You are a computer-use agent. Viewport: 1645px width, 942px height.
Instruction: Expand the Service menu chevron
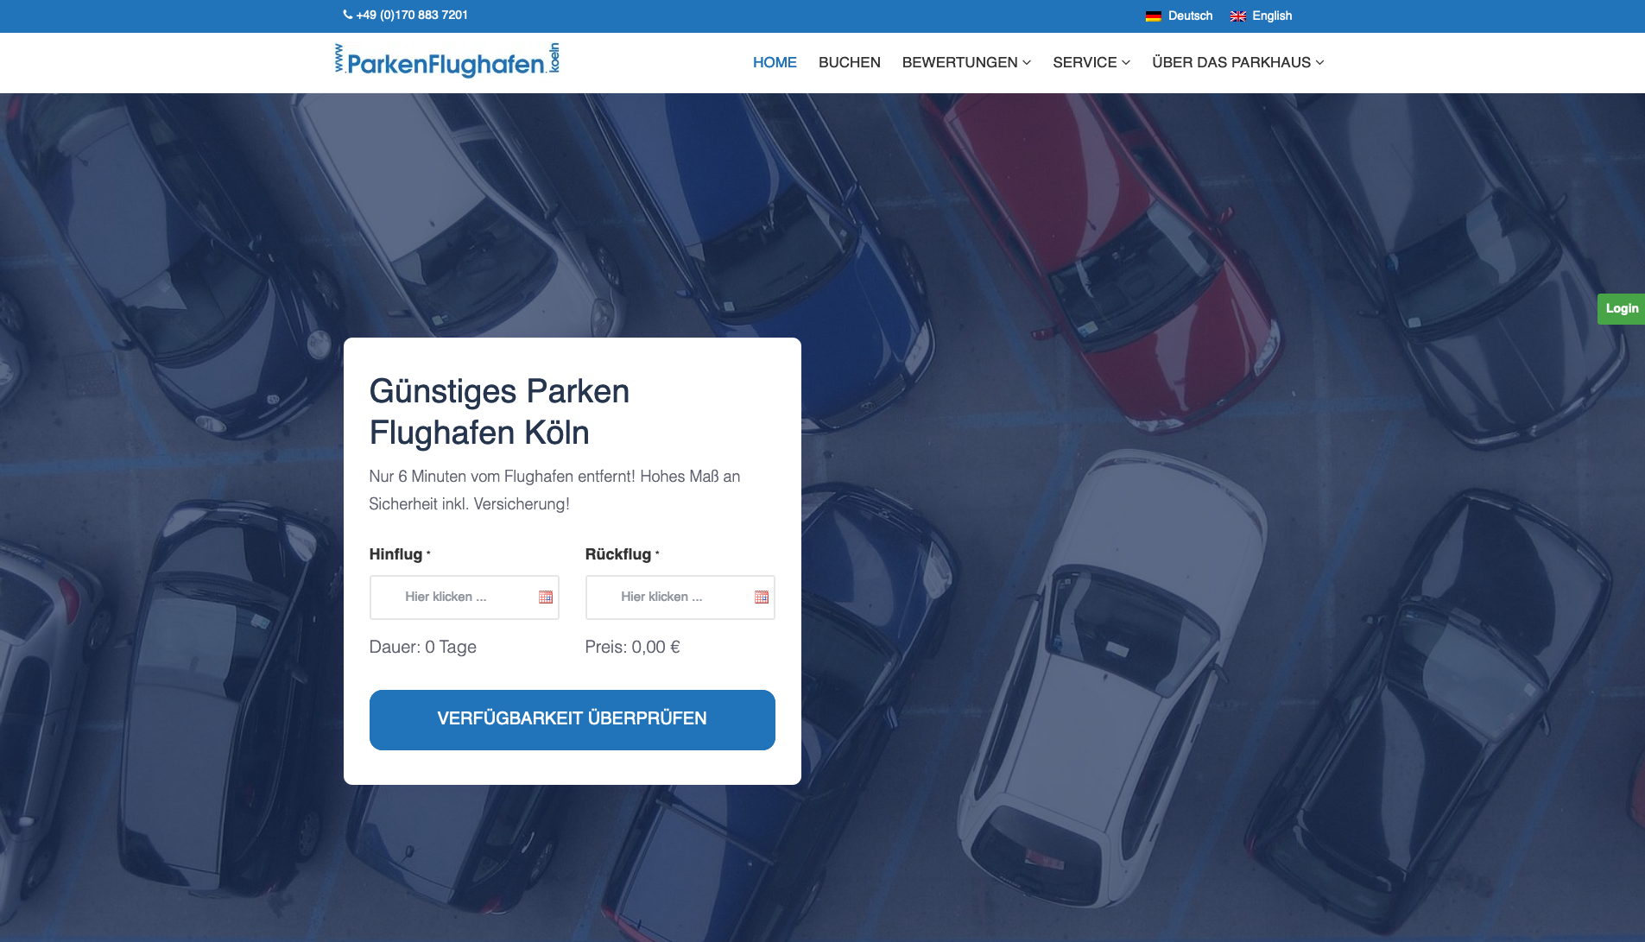(x=1126, y=62)
